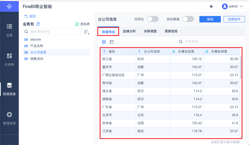Open the 更新信息 tab

(171, 31)
